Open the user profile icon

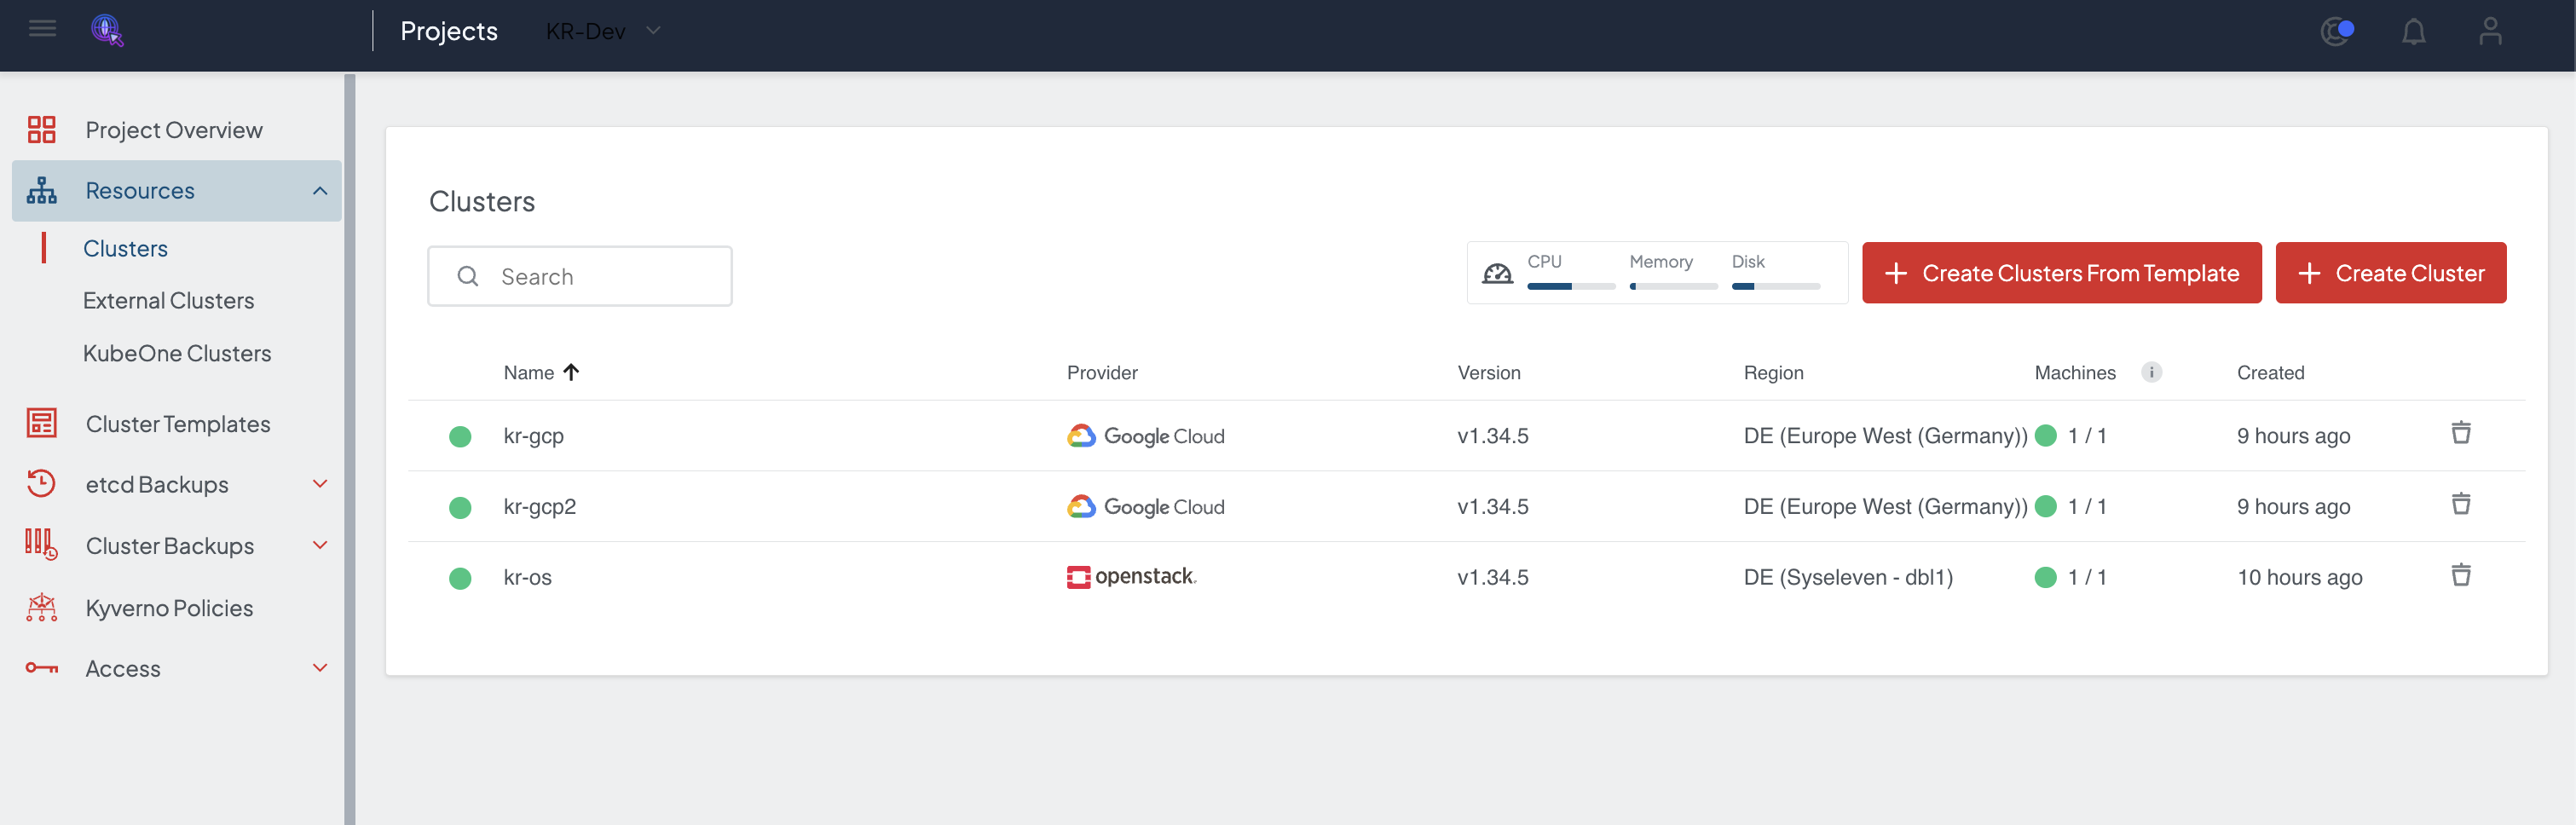tap(2489, 32)
